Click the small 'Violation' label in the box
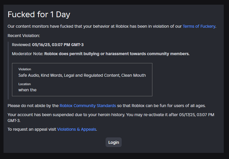 coord(25,69)
